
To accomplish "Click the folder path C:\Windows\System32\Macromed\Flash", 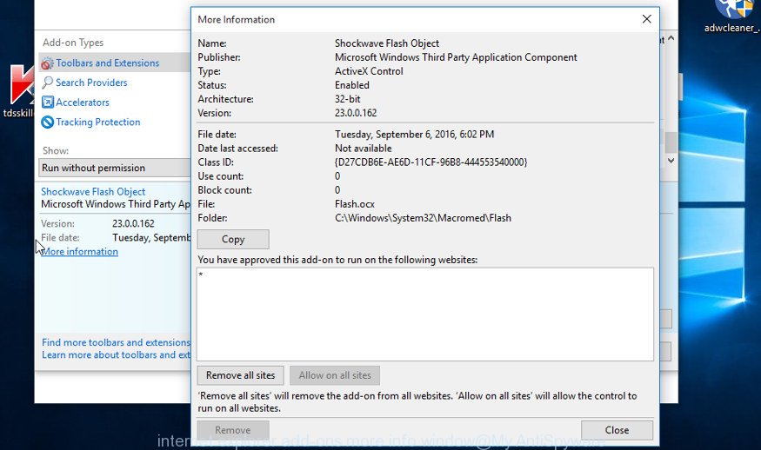I will pyautogui.click(x=423, y=218).
